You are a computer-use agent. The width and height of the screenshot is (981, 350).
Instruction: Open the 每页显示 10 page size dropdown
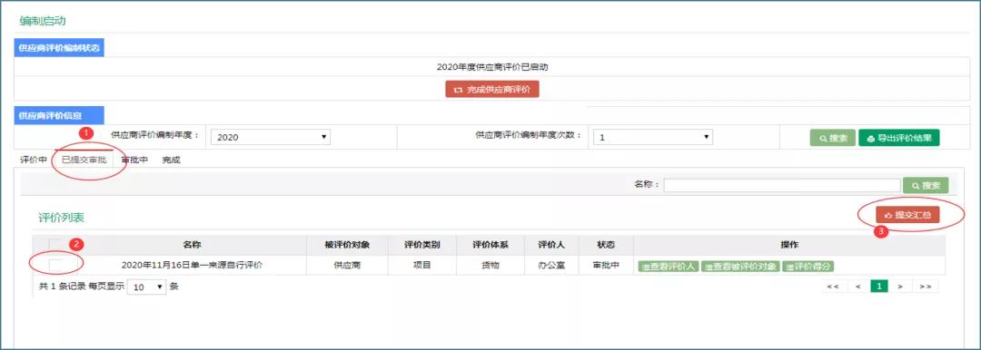coord(146,287)
